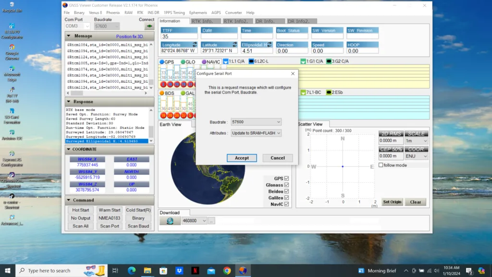Toggle Longitude format swap icon

195,45
